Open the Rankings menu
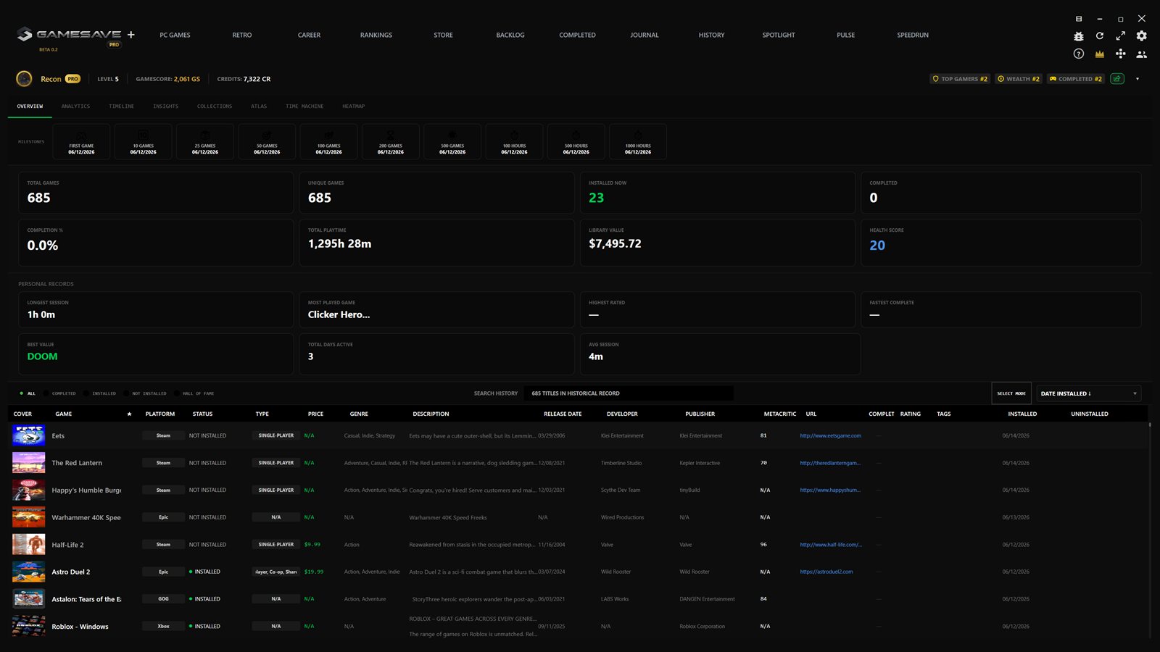The height and width of the screenshot is (652, 1160). pos(376,35)
